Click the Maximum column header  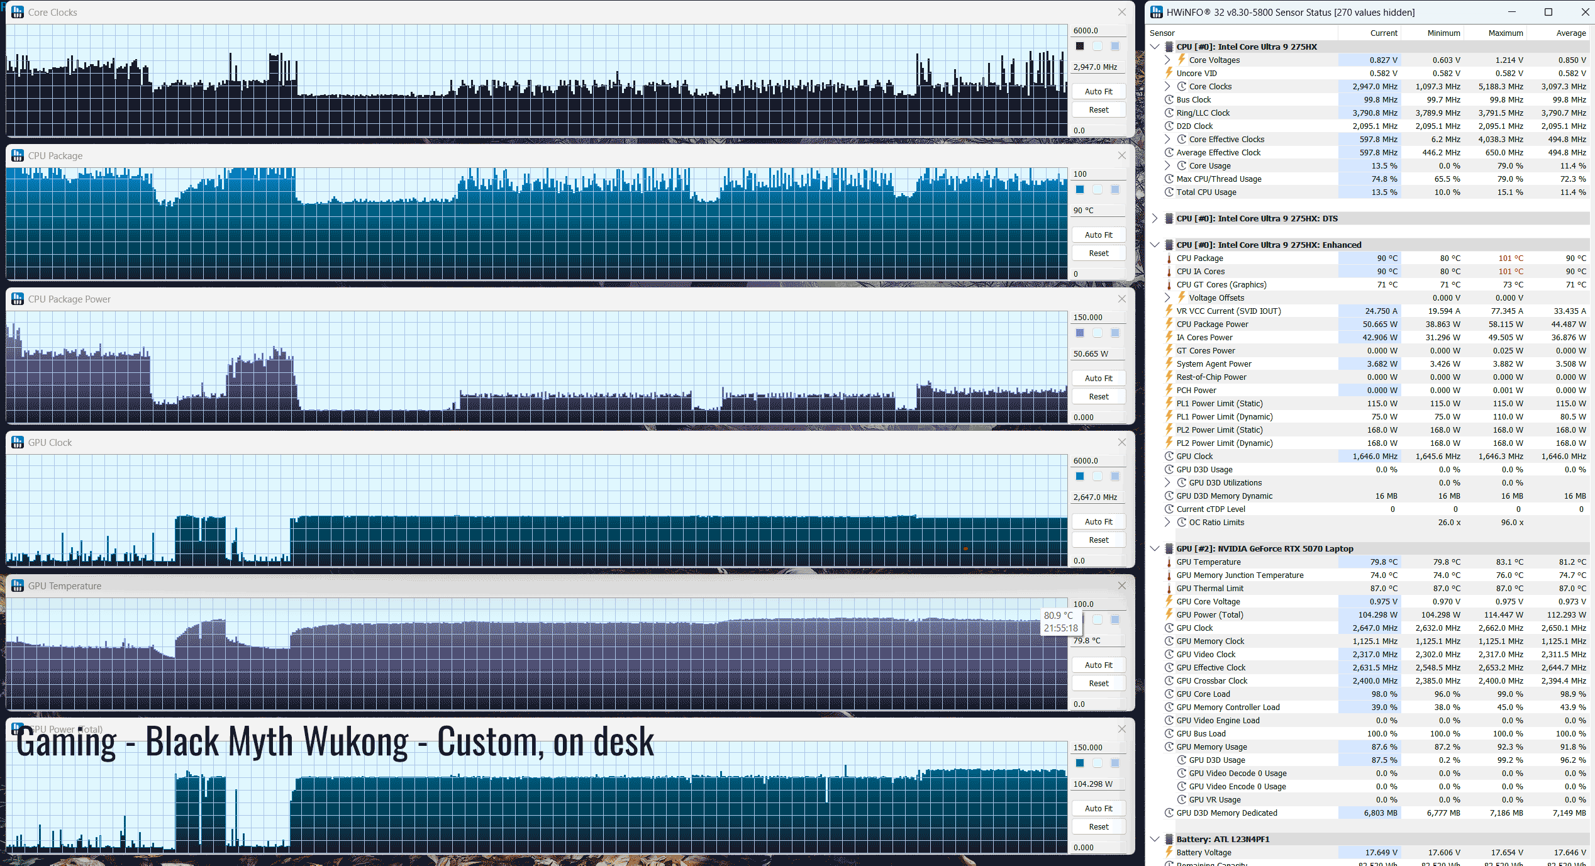pyautogui.click(x=1505, y=33)
